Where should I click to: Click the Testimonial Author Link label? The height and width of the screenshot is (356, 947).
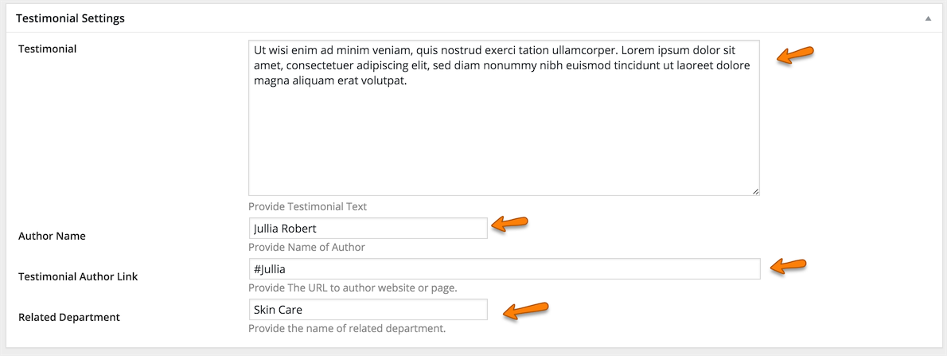click(78, 277)
